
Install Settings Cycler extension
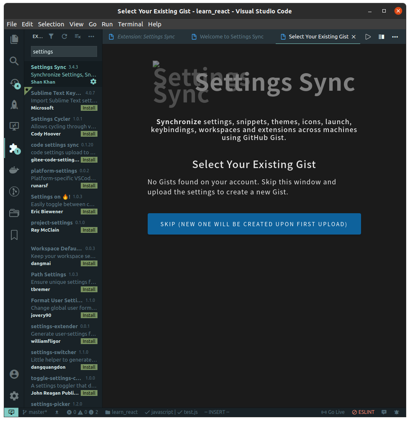[89, 134]
